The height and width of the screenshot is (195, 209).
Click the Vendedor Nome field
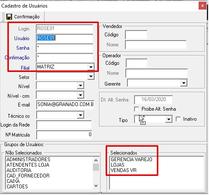156,45
